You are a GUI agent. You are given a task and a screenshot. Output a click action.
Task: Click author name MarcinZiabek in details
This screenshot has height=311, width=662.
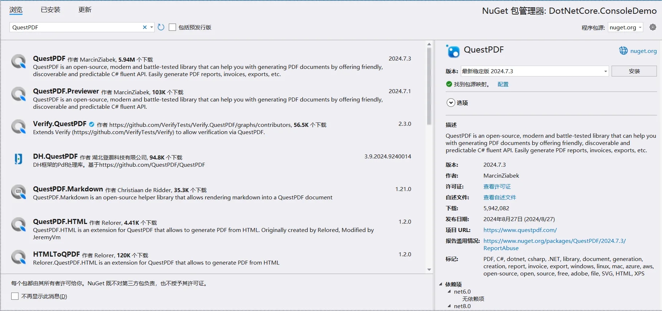[x=501, y=175]
